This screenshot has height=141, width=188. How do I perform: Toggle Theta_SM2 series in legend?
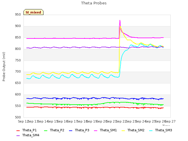pos(133,130)
